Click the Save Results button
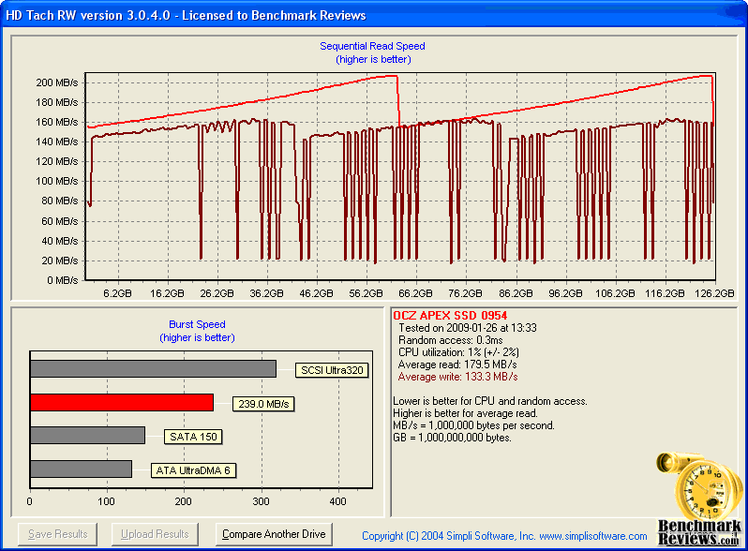The width and height of the screenshot is (748, 551). click(x=58, y=534)
